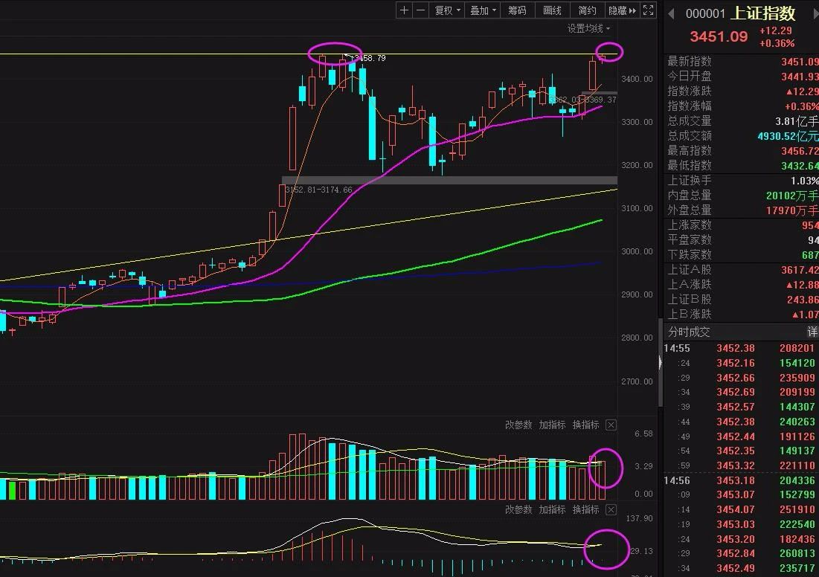Select the 最新指数 row label

coord(690,62)
